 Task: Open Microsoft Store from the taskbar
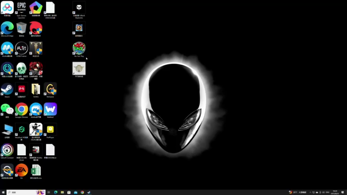click(x=69, y=192)
